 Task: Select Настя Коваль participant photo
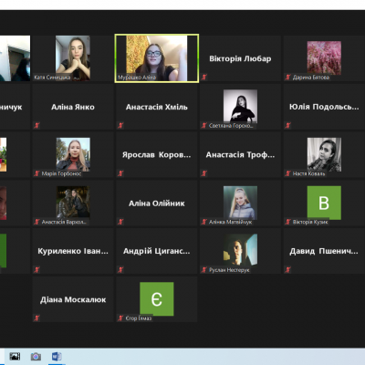click(x=324, y=154)
